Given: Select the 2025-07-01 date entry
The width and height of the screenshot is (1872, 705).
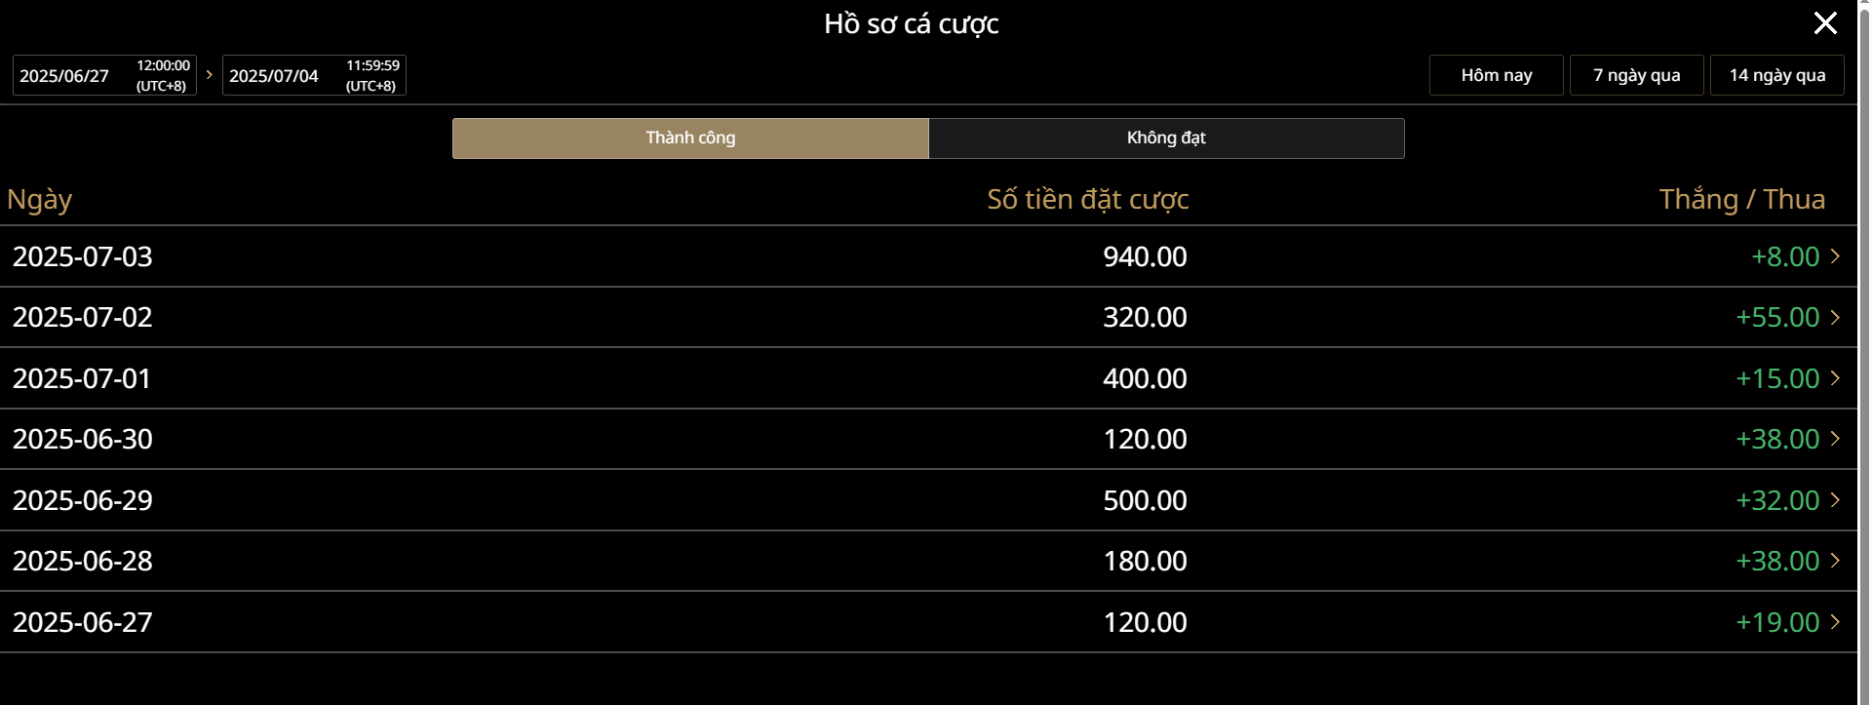Looking at the screenshot, I should [x=83, y=378].
